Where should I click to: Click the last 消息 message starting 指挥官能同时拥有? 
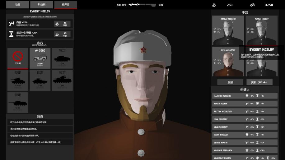click(40, 142)
